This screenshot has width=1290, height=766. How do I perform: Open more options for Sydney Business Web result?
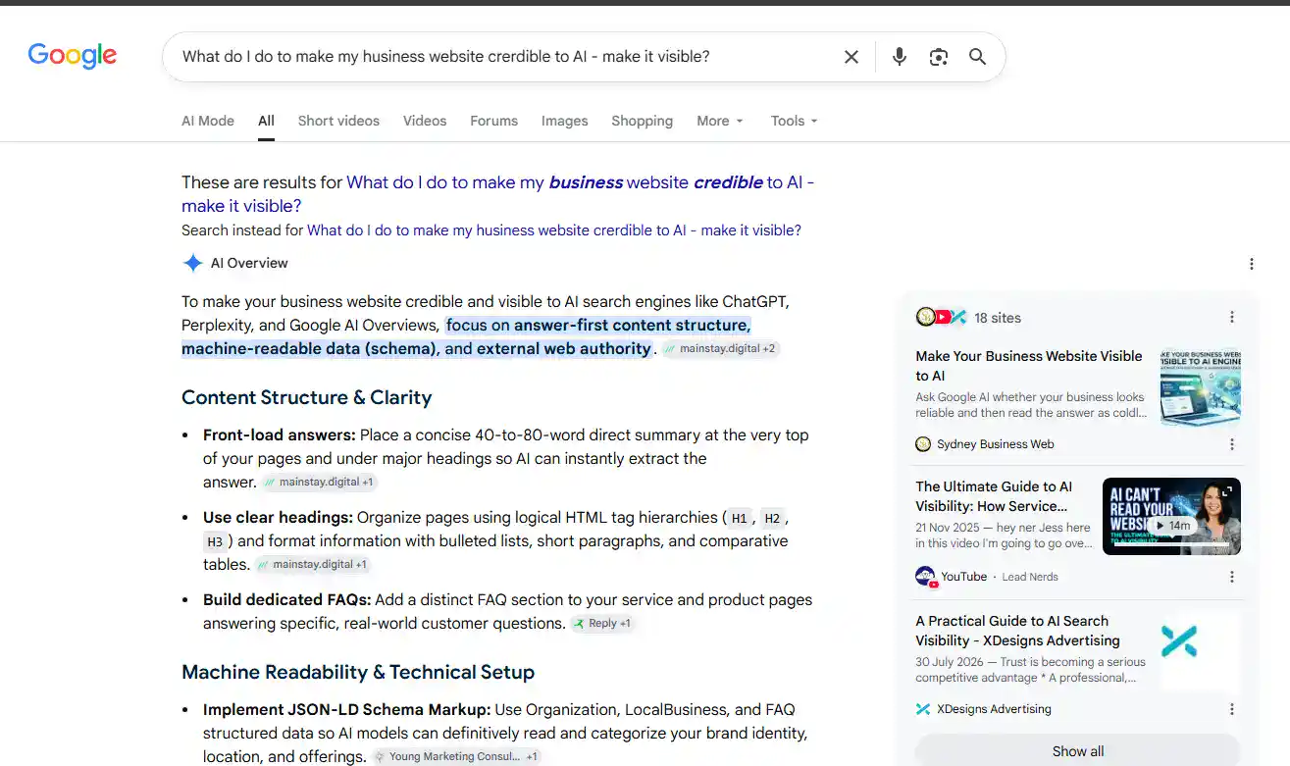click(x=1232, y=444)
